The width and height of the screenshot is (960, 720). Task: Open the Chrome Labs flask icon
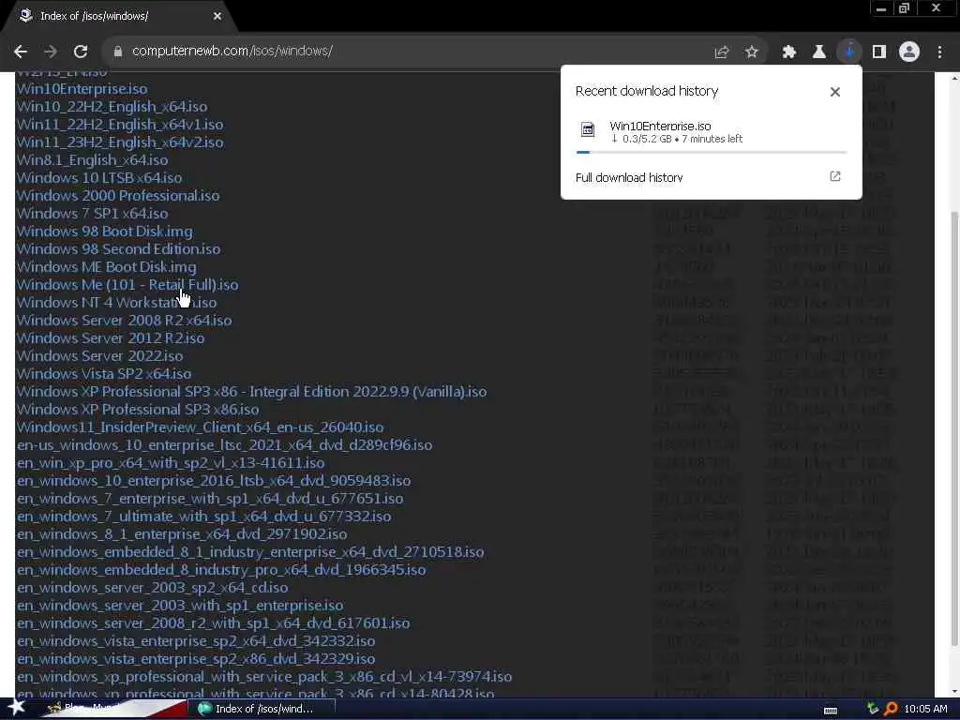pyautogui.click(x=818, y=52)
